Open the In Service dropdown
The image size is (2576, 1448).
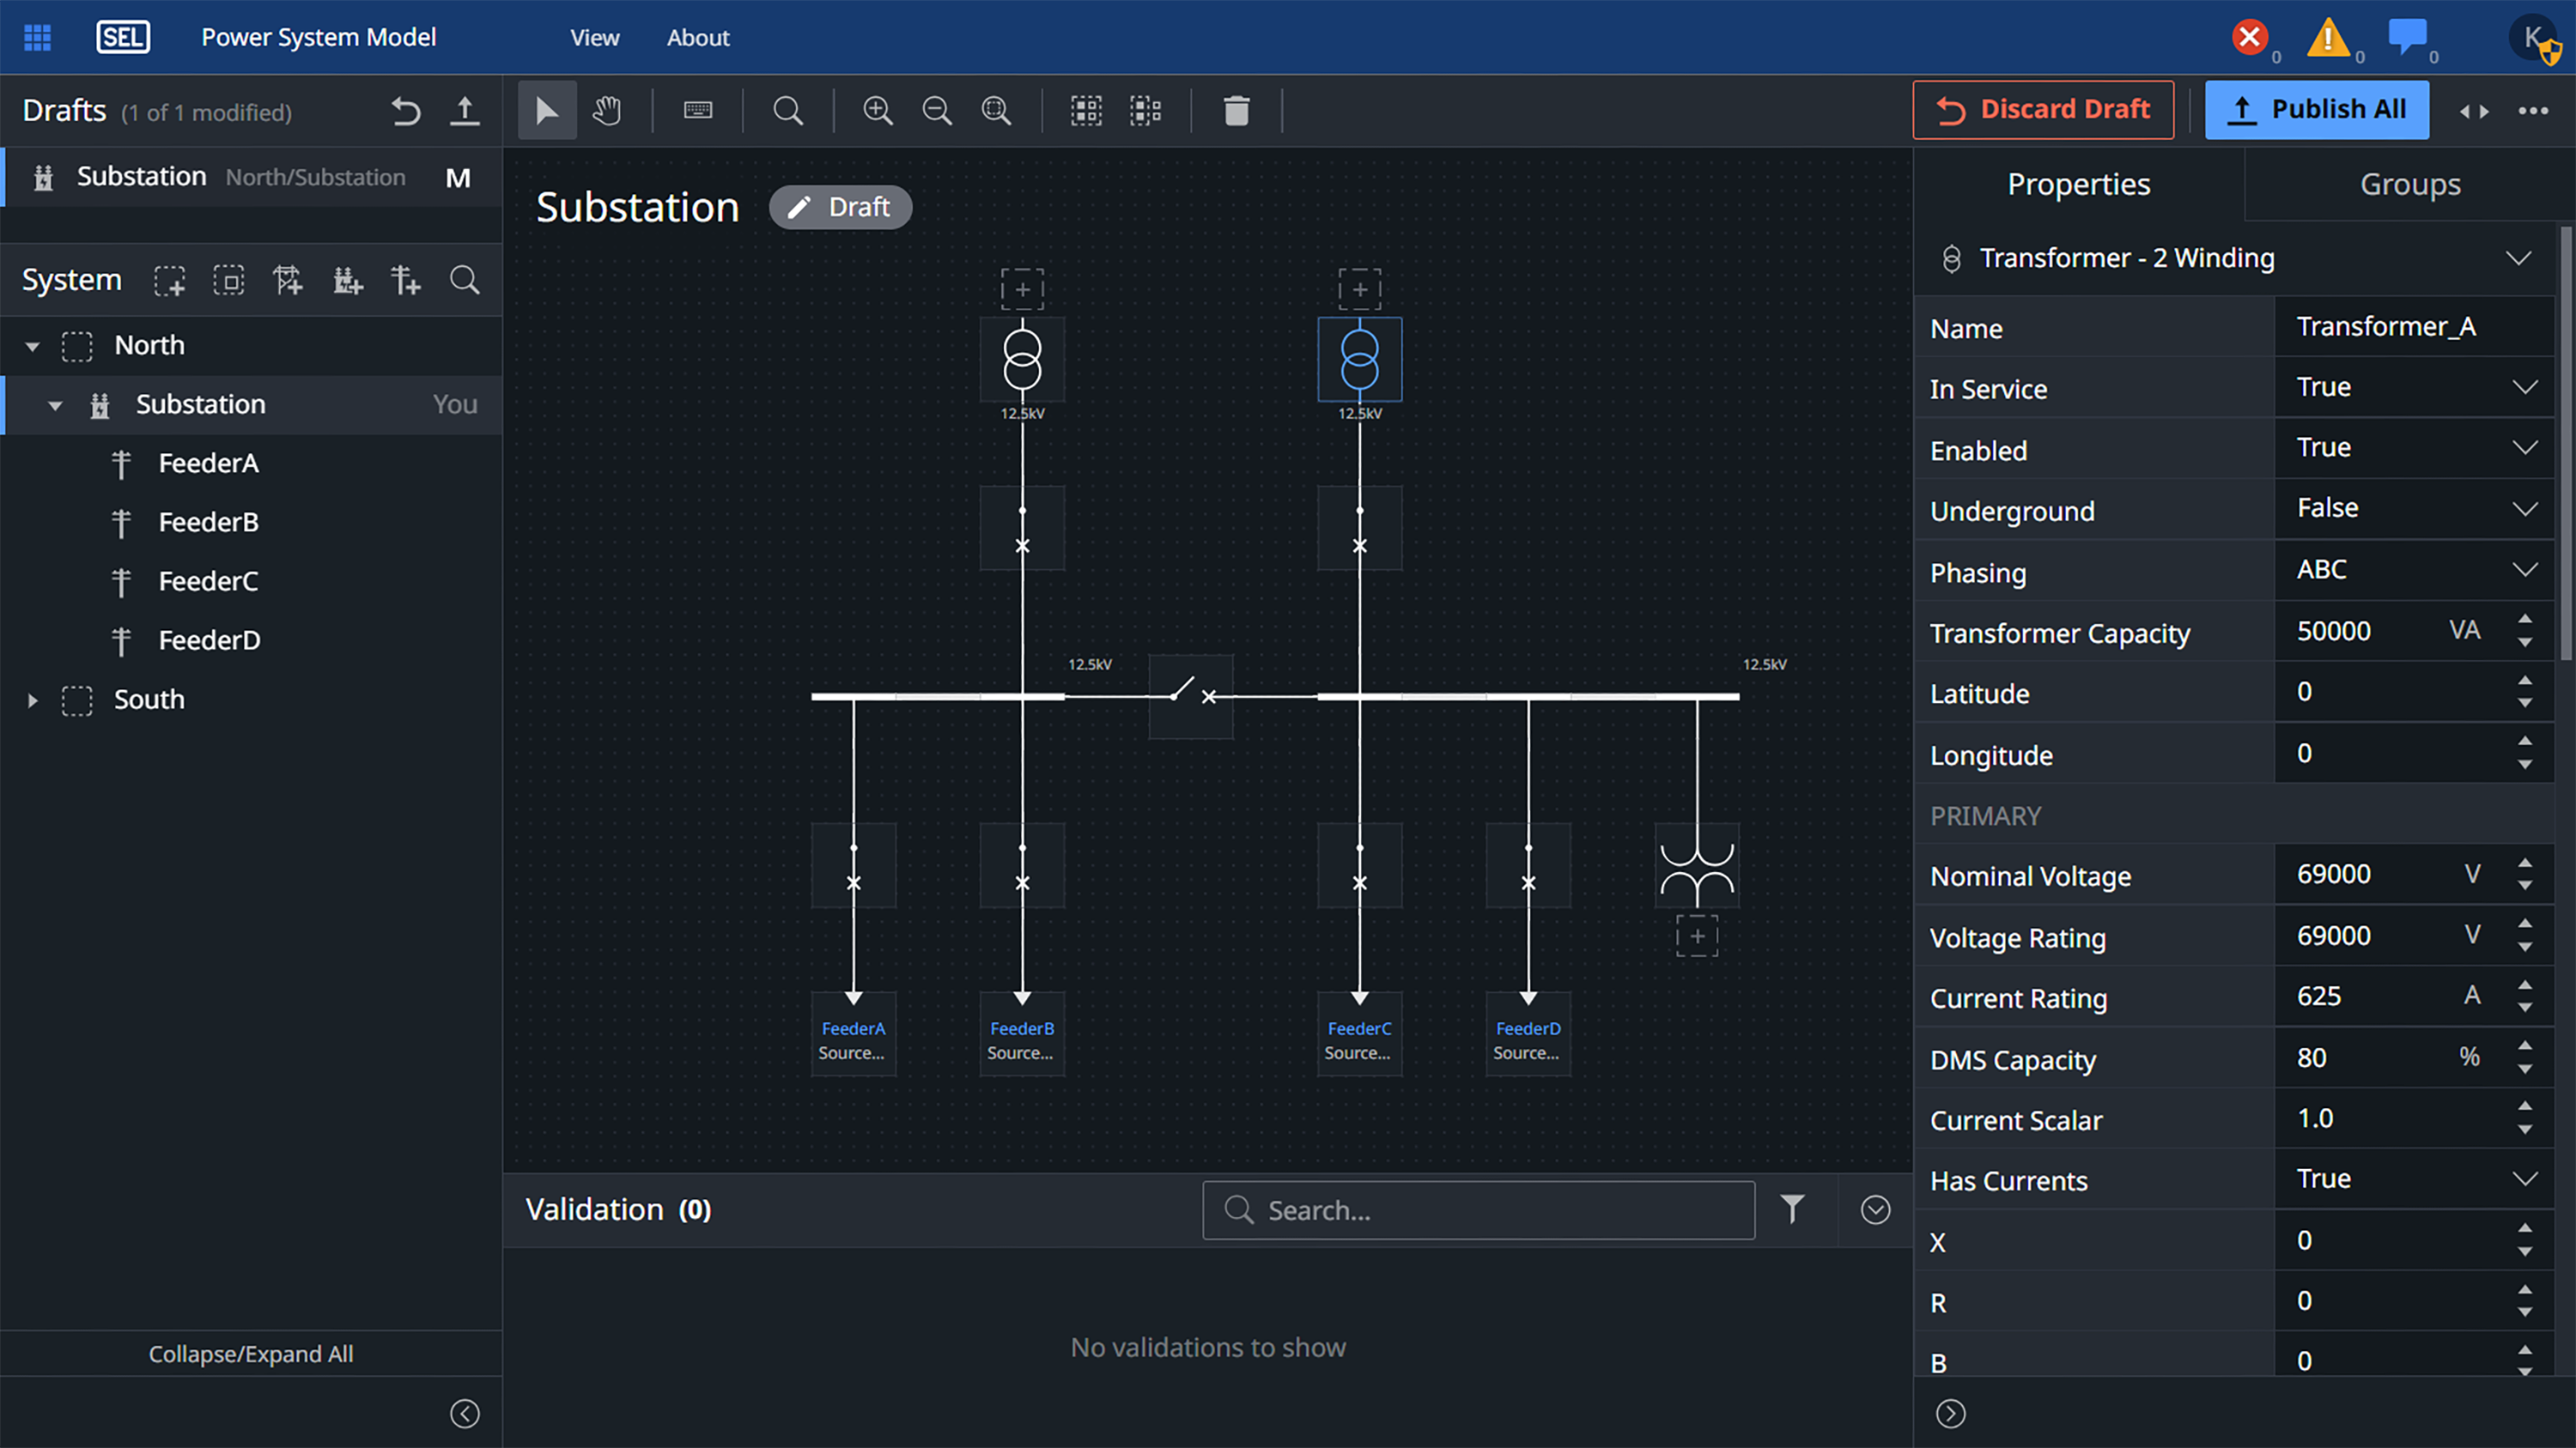point(2413,388)
